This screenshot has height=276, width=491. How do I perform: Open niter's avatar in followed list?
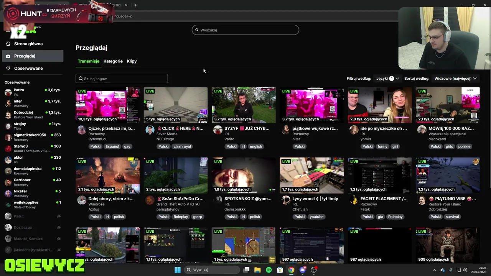pos(8,103)
